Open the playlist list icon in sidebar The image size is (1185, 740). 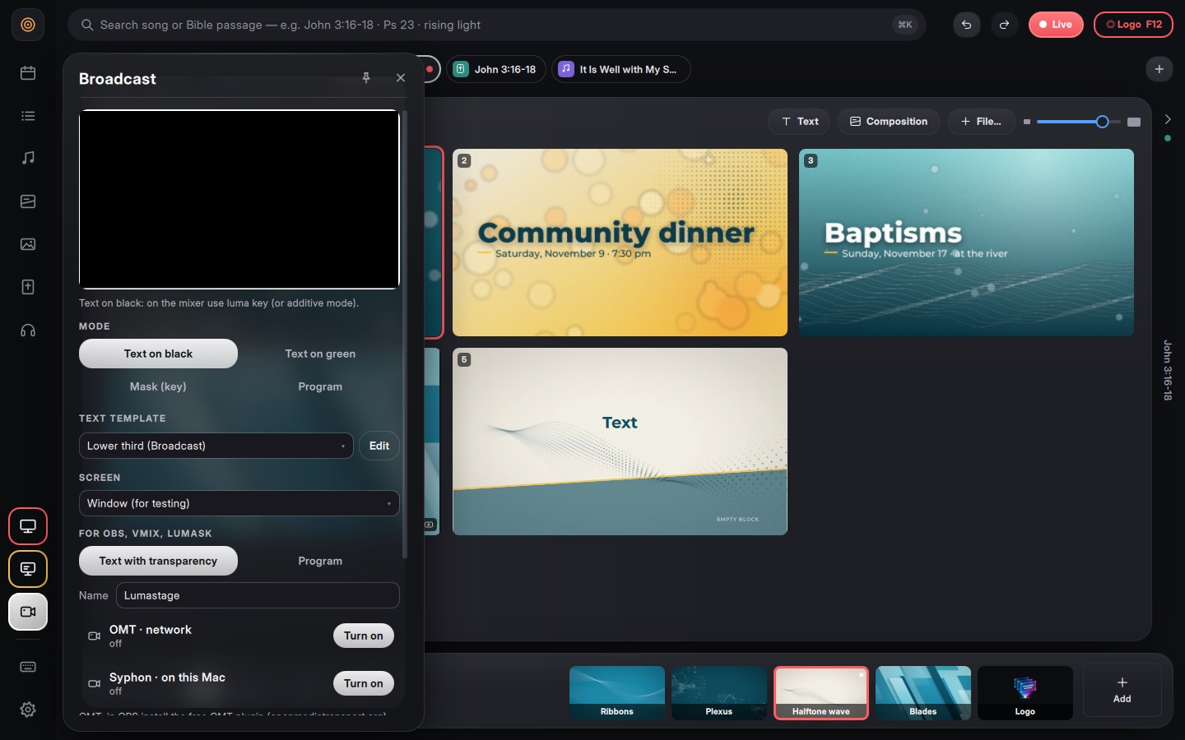[x=28, y=116]
